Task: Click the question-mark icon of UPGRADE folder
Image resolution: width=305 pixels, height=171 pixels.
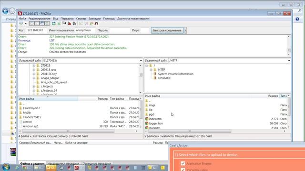Action: [155, 78]
